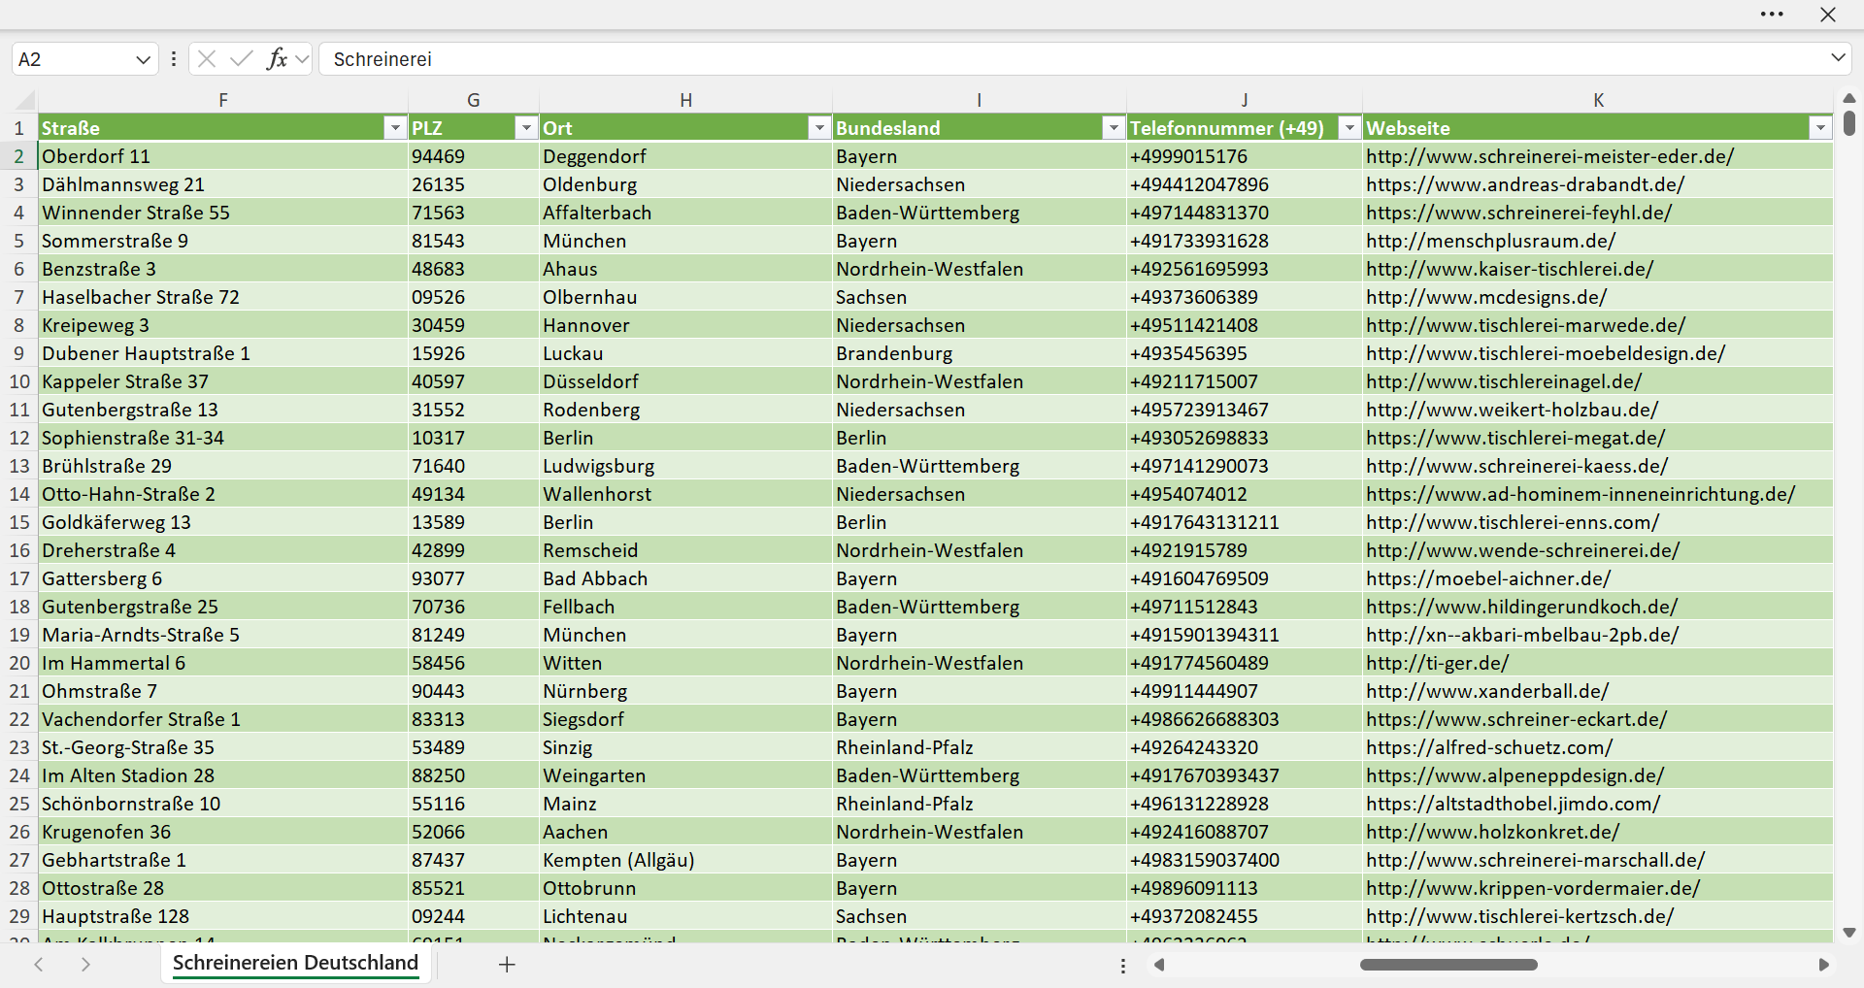Select column K header

point(1598,99)
